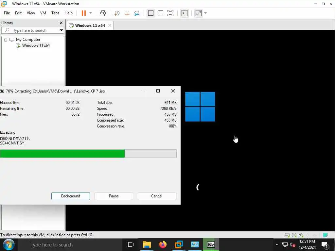Click the green extraction progress bar

62,154
